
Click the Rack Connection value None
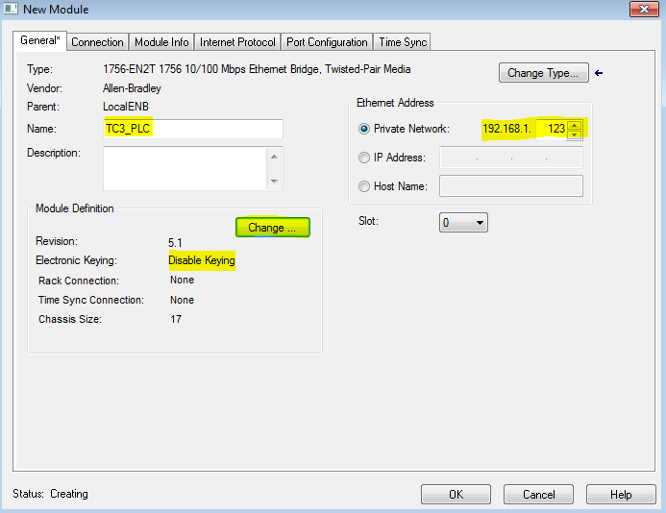click(183, 280)
